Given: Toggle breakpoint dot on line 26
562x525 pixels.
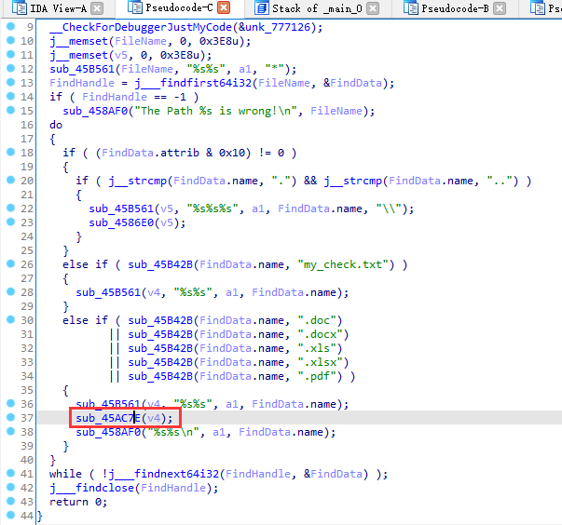Looking at the screenshot, I should (10, 263).
